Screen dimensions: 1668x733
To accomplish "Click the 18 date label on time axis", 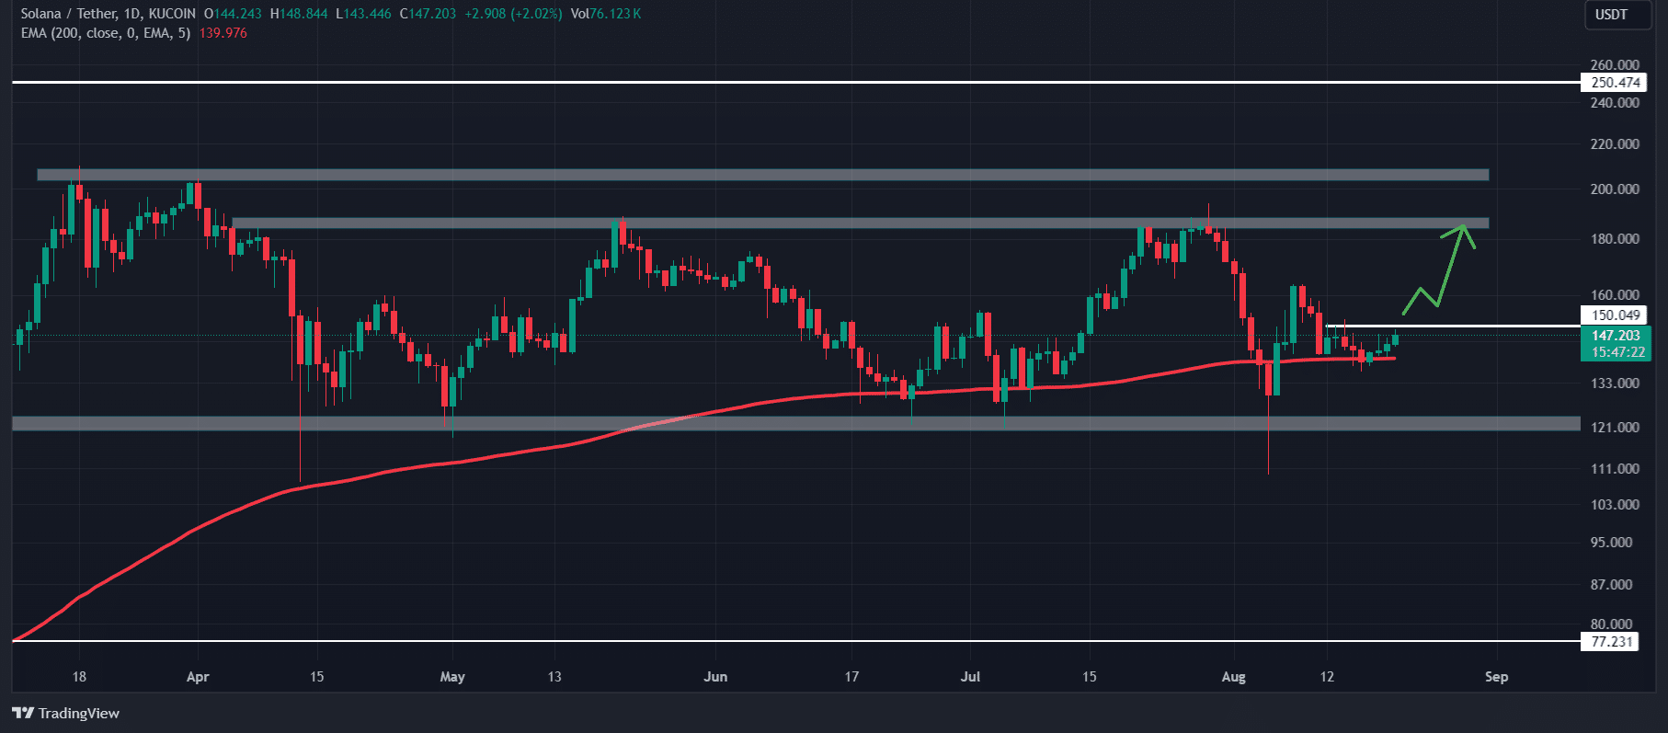I will tap(79, 677).
